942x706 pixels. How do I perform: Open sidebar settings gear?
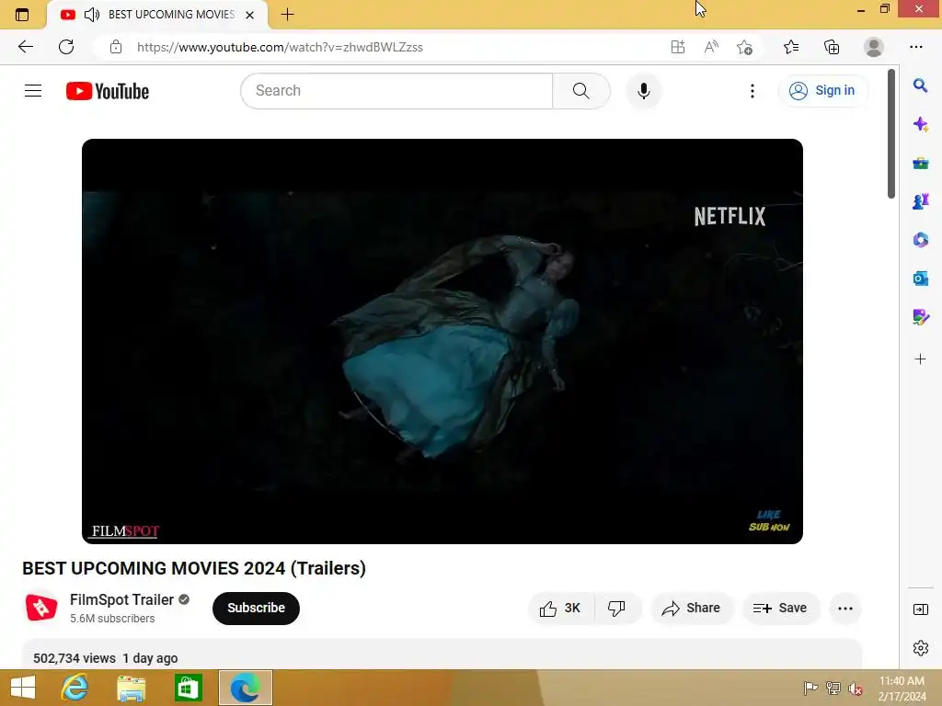(920, 648)
